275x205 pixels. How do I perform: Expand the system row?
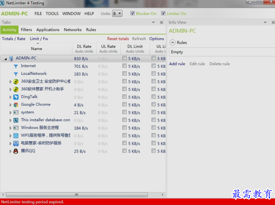coord(11,113)
